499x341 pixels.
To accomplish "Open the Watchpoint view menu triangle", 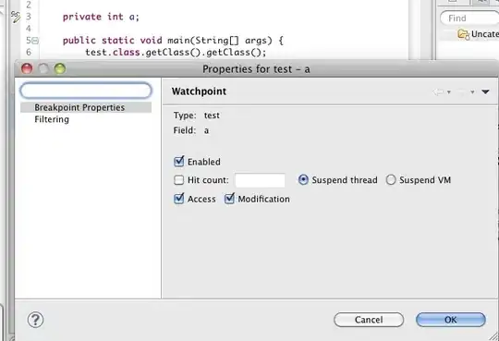I will click(485, 92).
